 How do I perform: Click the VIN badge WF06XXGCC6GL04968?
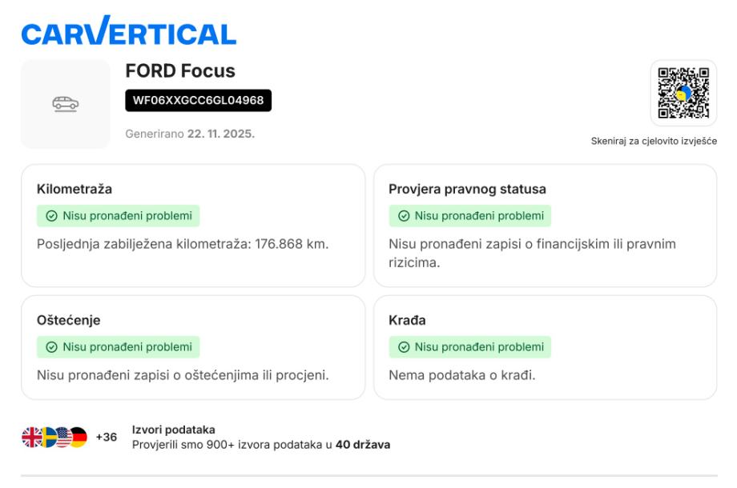point(198,100)
